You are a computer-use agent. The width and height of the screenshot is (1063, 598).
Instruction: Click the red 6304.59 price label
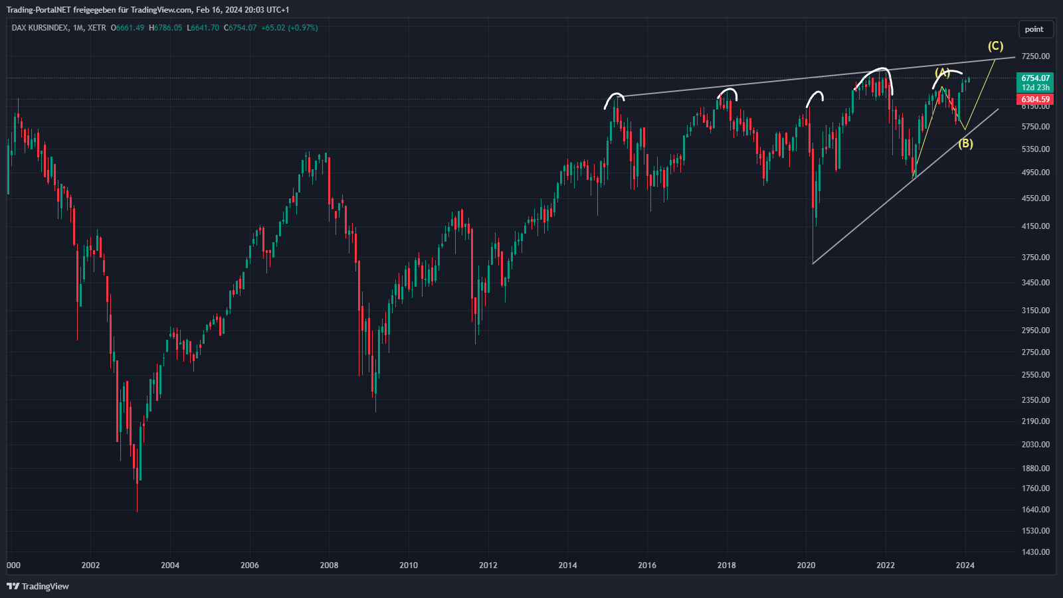click(1035, 100)
